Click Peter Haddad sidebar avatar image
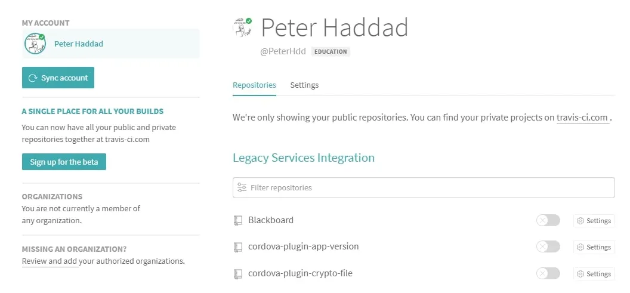630x293 pixels. [x=35, y=44]
